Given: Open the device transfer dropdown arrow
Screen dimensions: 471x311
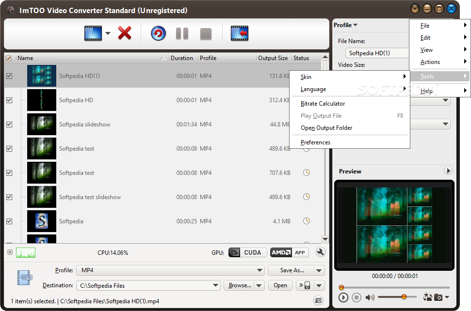Looking at the screenshot, I should pos(319,285).
